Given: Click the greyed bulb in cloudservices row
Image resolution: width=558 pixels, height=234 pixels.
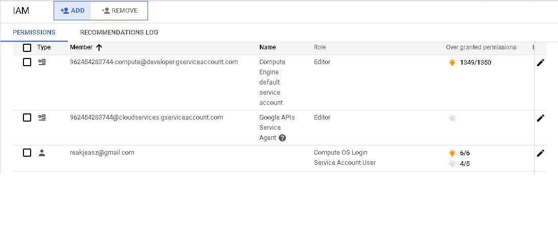Looking at the screenshot, I should pos(452,118).
